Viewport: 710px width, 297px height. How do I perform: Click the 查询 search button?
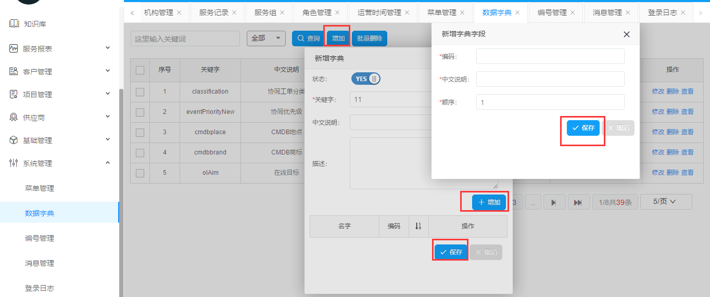click(x=308, y=38)
